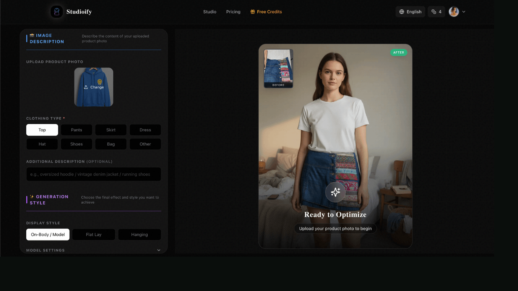Click the Studioify logo icon

pos(57,12)
